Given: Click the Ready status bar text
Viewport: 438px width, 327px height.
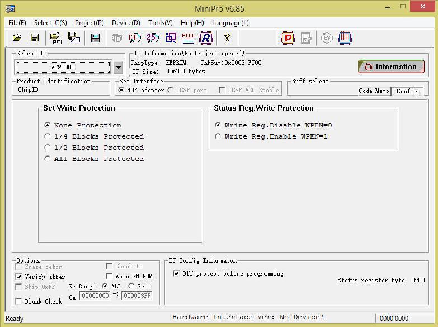Looking at the screenshot, I should (x=15, y=319).
